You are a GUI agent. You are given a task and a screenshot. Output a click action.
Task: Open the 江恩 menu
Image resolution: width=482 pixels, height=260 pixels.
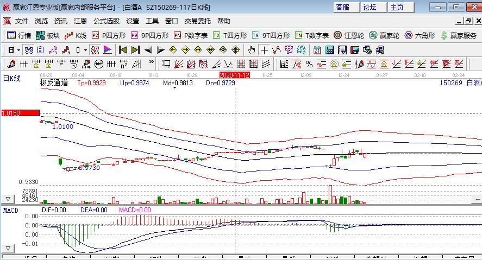pos(80,21)
